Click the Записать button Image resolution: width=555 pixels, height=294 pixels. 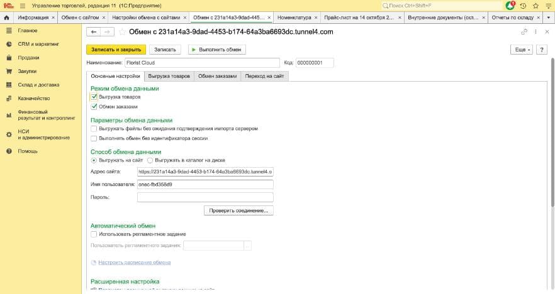[165, 50]
